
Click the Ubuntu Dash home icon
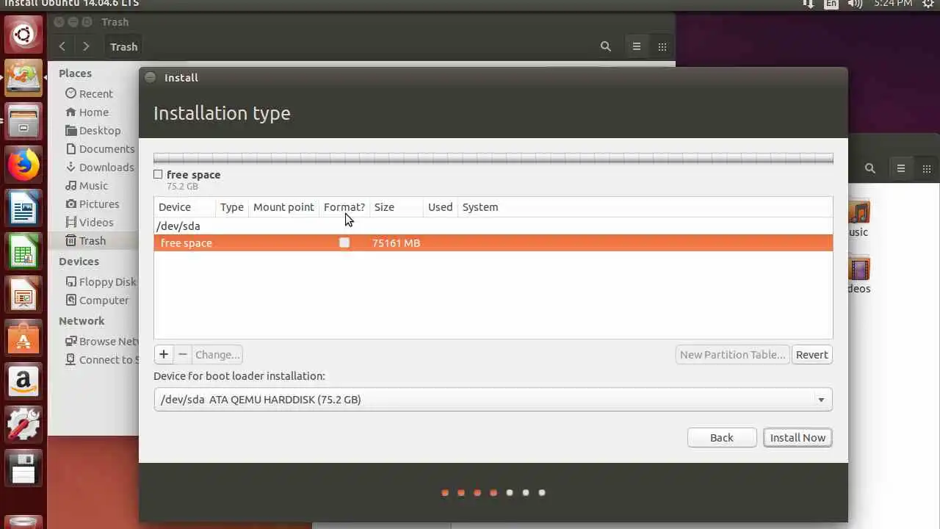point(23,35)
